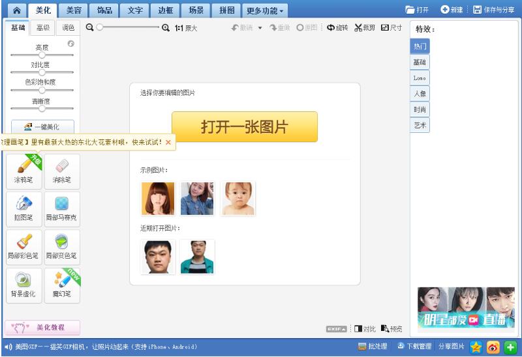Viewport: 522px width, 357px height.
Task: Expand the 更多功能 dropdown menu
Action: click(265, 11)
